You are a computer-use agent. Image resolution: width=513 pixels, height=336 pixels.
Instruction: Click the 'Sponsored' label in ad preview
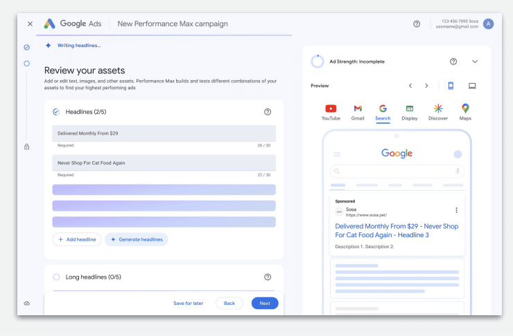click(345, 201)
